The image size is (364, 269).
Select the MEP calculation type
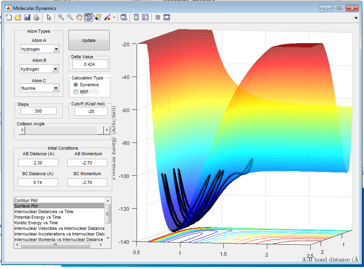point(76,92)
